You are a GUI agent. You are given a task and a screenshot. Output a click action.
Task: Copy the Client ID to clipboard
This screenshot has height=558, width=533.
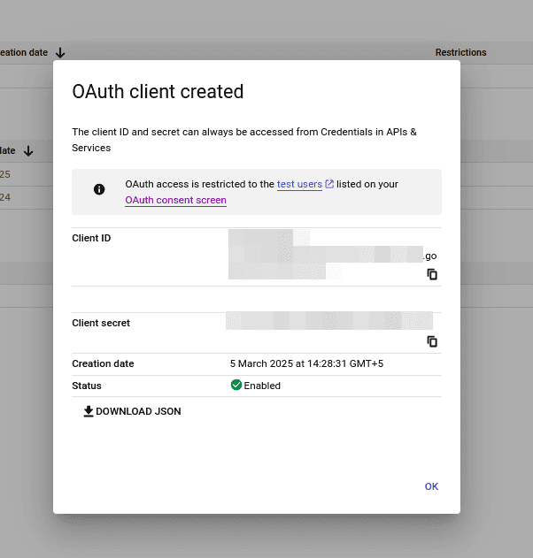point(432,274)
